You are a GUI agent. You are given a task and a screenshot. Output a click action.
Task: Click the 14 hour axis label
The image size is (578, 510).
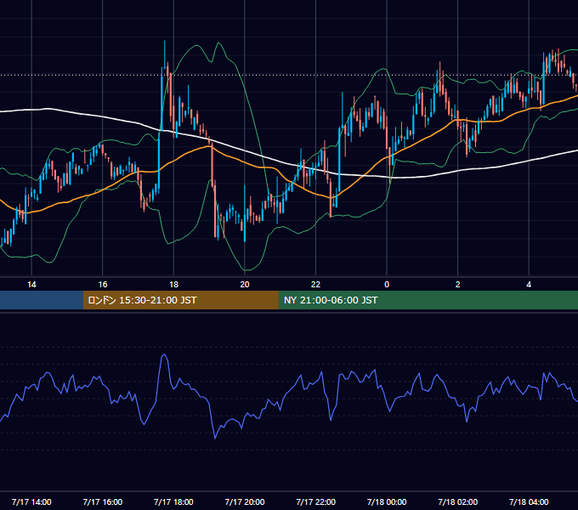point(31,285)
